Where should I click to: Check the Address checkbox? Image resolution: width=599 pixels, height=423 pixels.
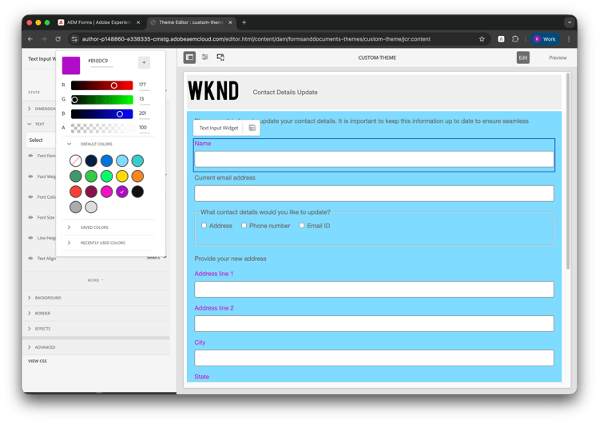[x=204, y=226]
